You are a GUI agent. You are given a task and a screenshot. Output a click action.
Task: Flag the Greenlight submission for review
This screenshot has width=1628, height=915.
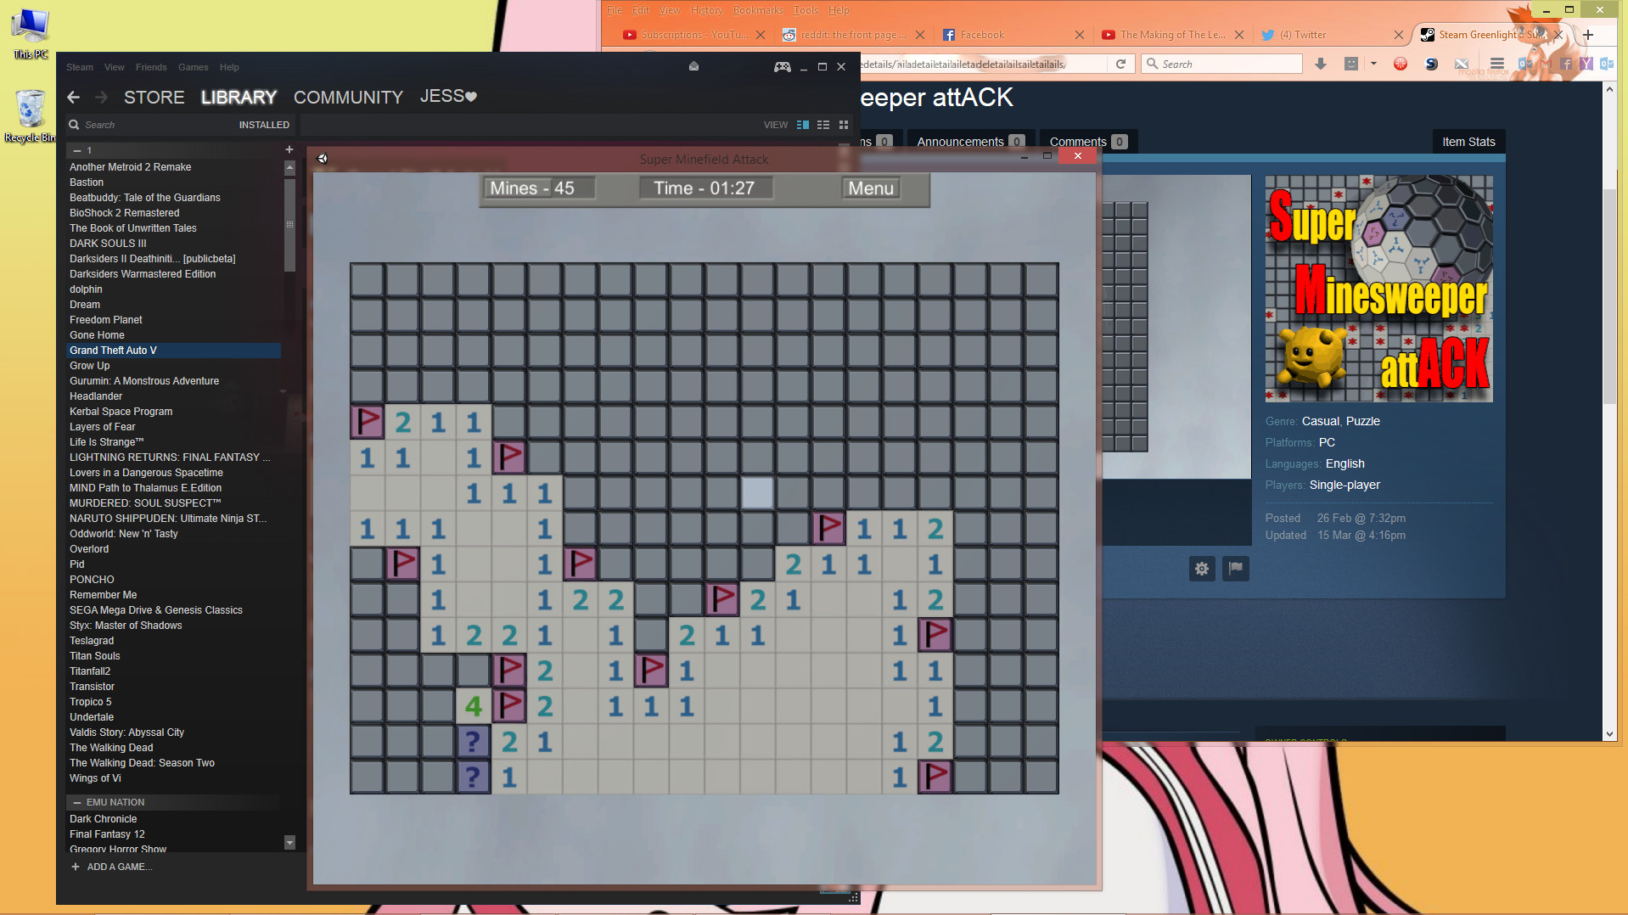click(1235, 569)
